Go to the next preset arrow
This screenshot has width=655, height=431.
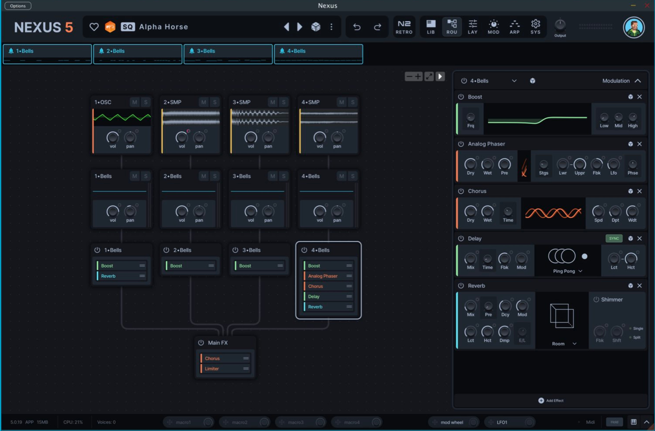coord(300,27)
